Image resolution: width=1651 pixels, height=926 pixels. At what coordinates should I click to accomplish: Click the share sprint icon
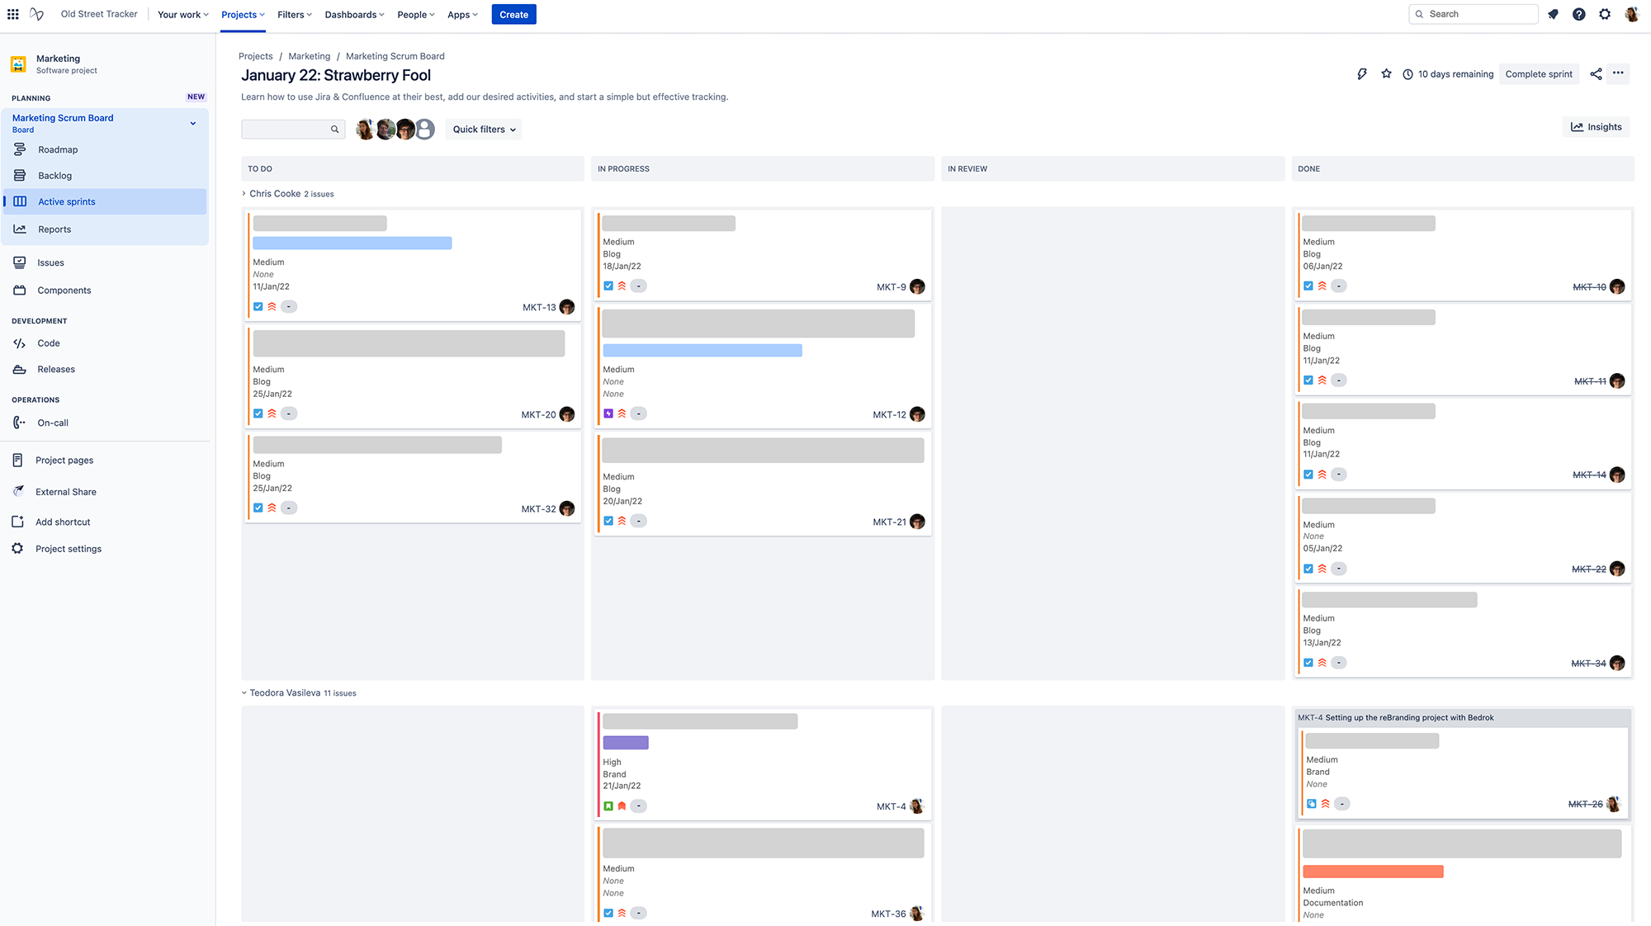pos(1596,73)
